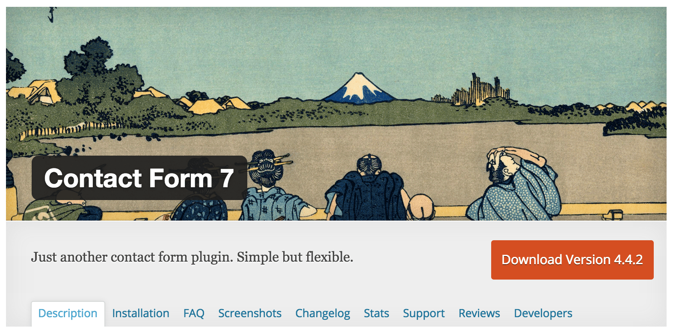Open the FAQ tab
Viewport: 676px width, 336px height.
194,313
